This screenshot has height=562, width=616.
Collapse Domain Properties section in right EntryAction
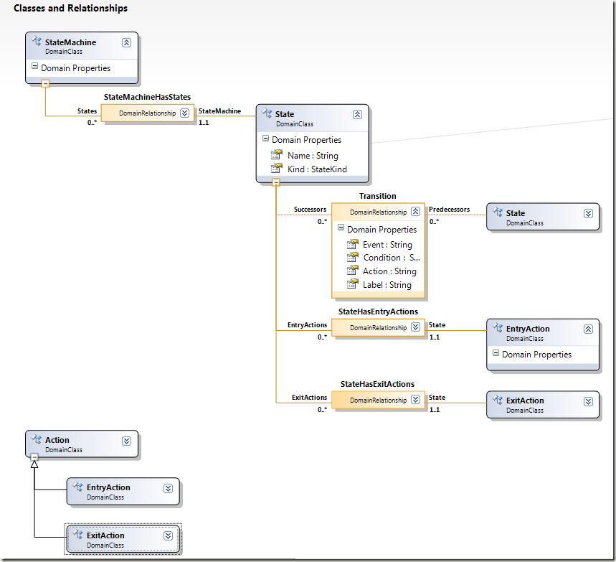point(496,353)
